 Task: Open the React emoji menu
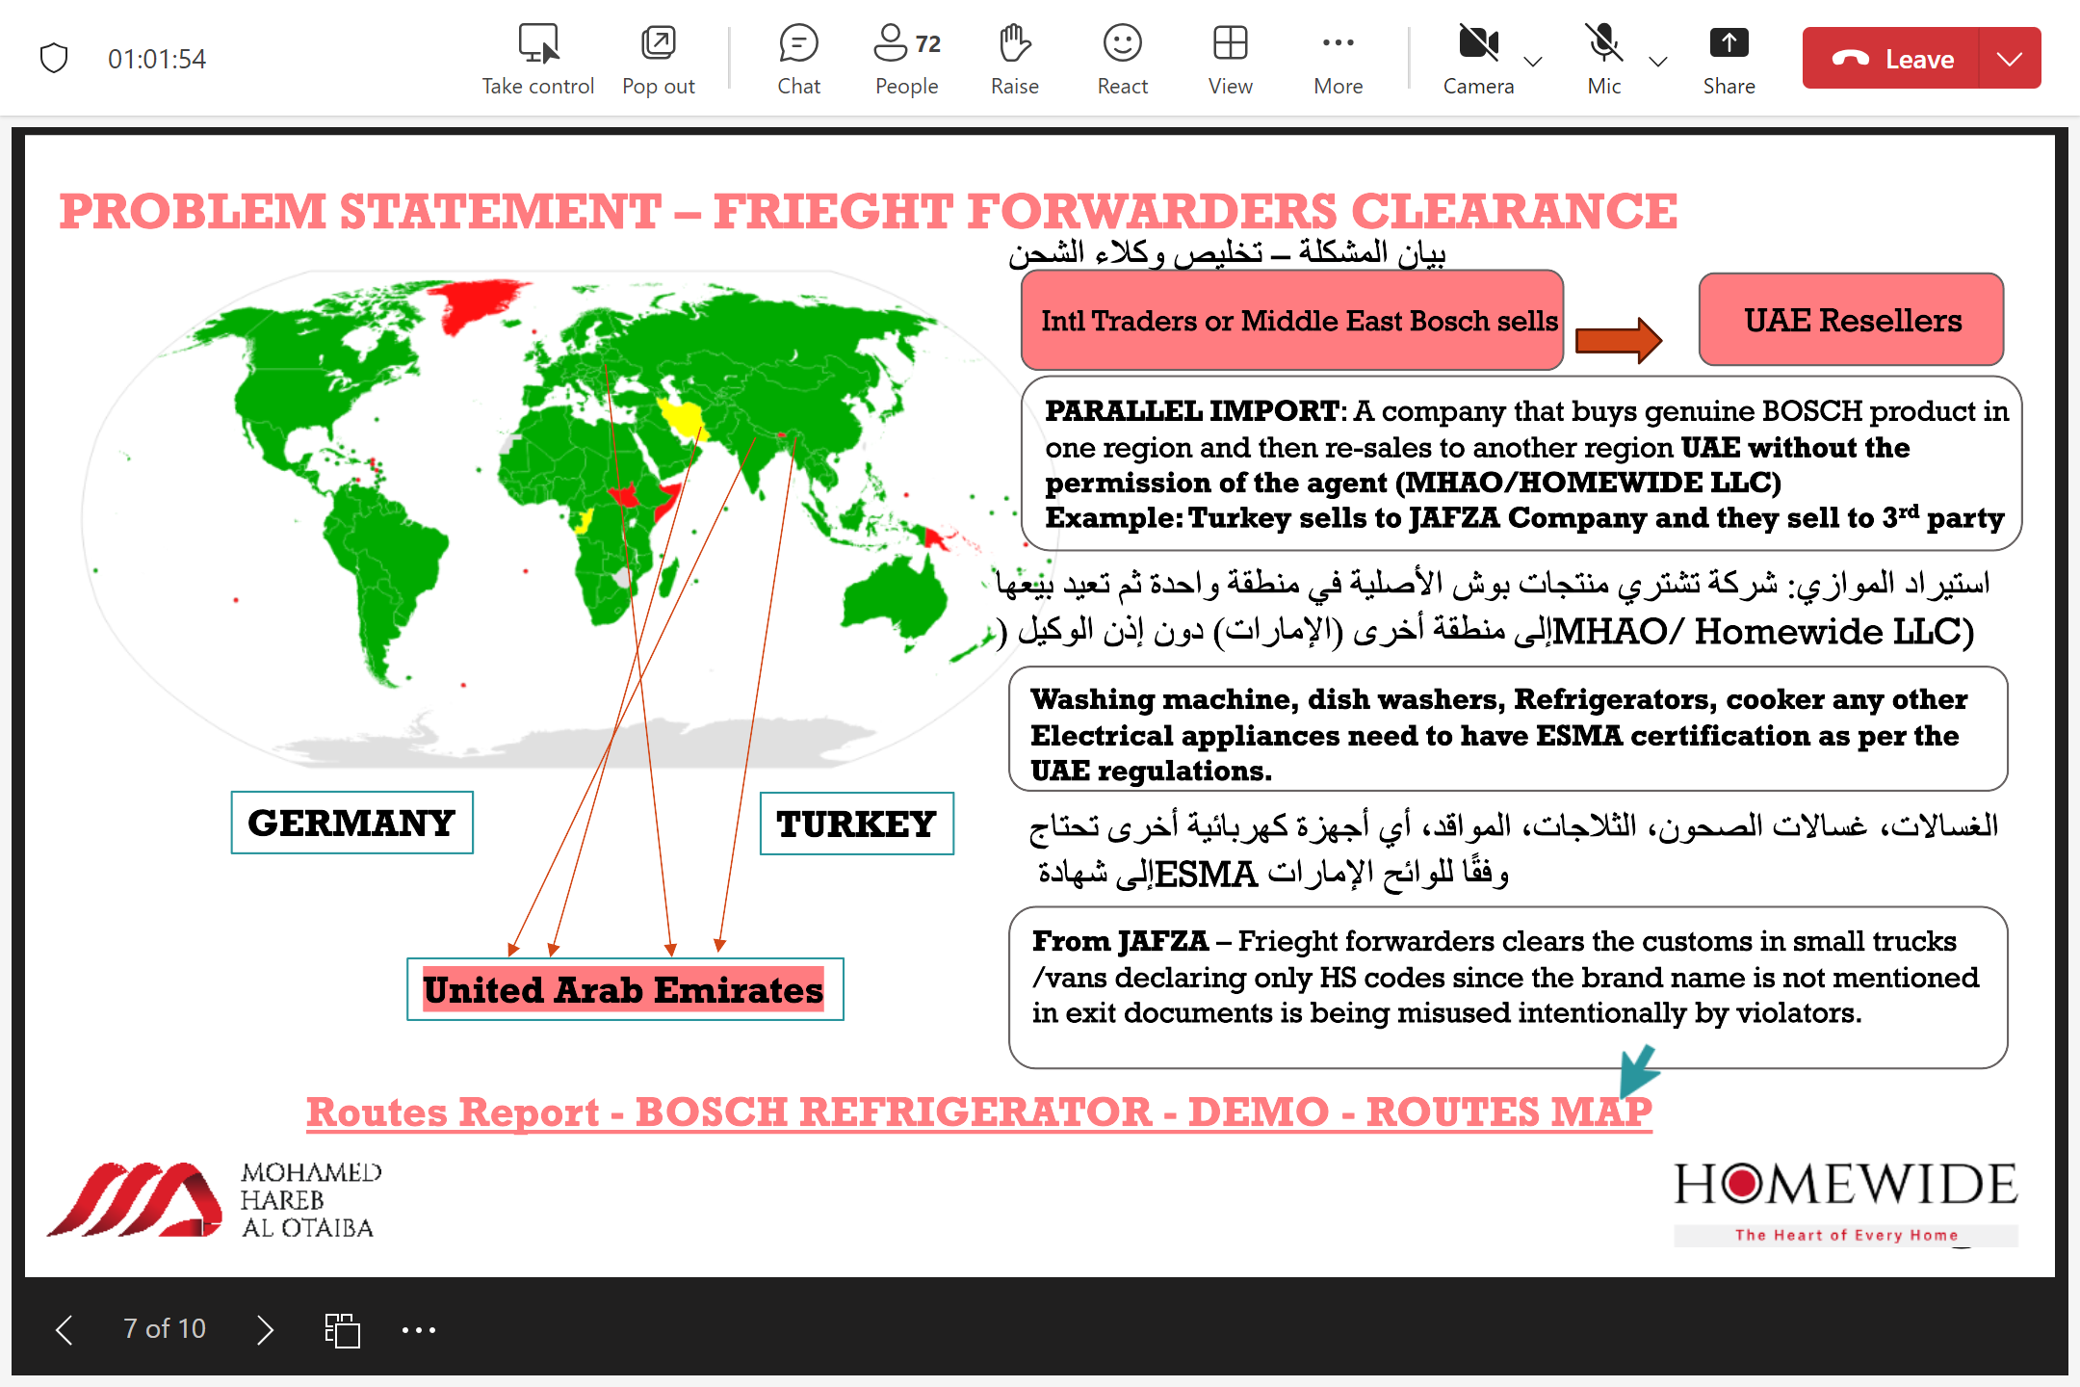(1122, 44)
